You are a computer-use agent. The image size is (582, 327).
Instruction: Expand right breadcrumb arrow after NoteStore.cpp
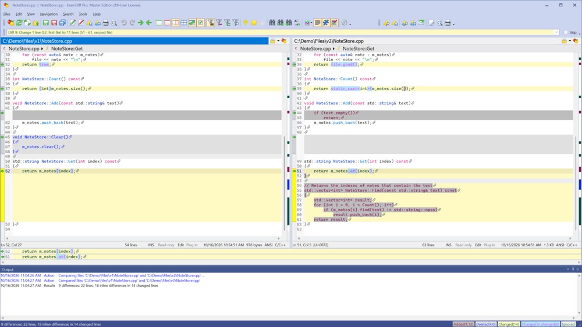coord(333,49)
